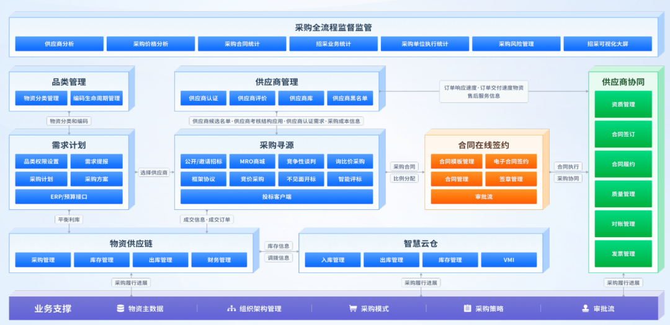Select 编码生命周期管理
Screen dimensions: 670x325
coord(97,98)
